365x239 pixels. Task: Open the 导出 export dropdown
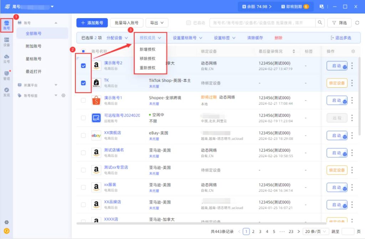pos(157,23)
